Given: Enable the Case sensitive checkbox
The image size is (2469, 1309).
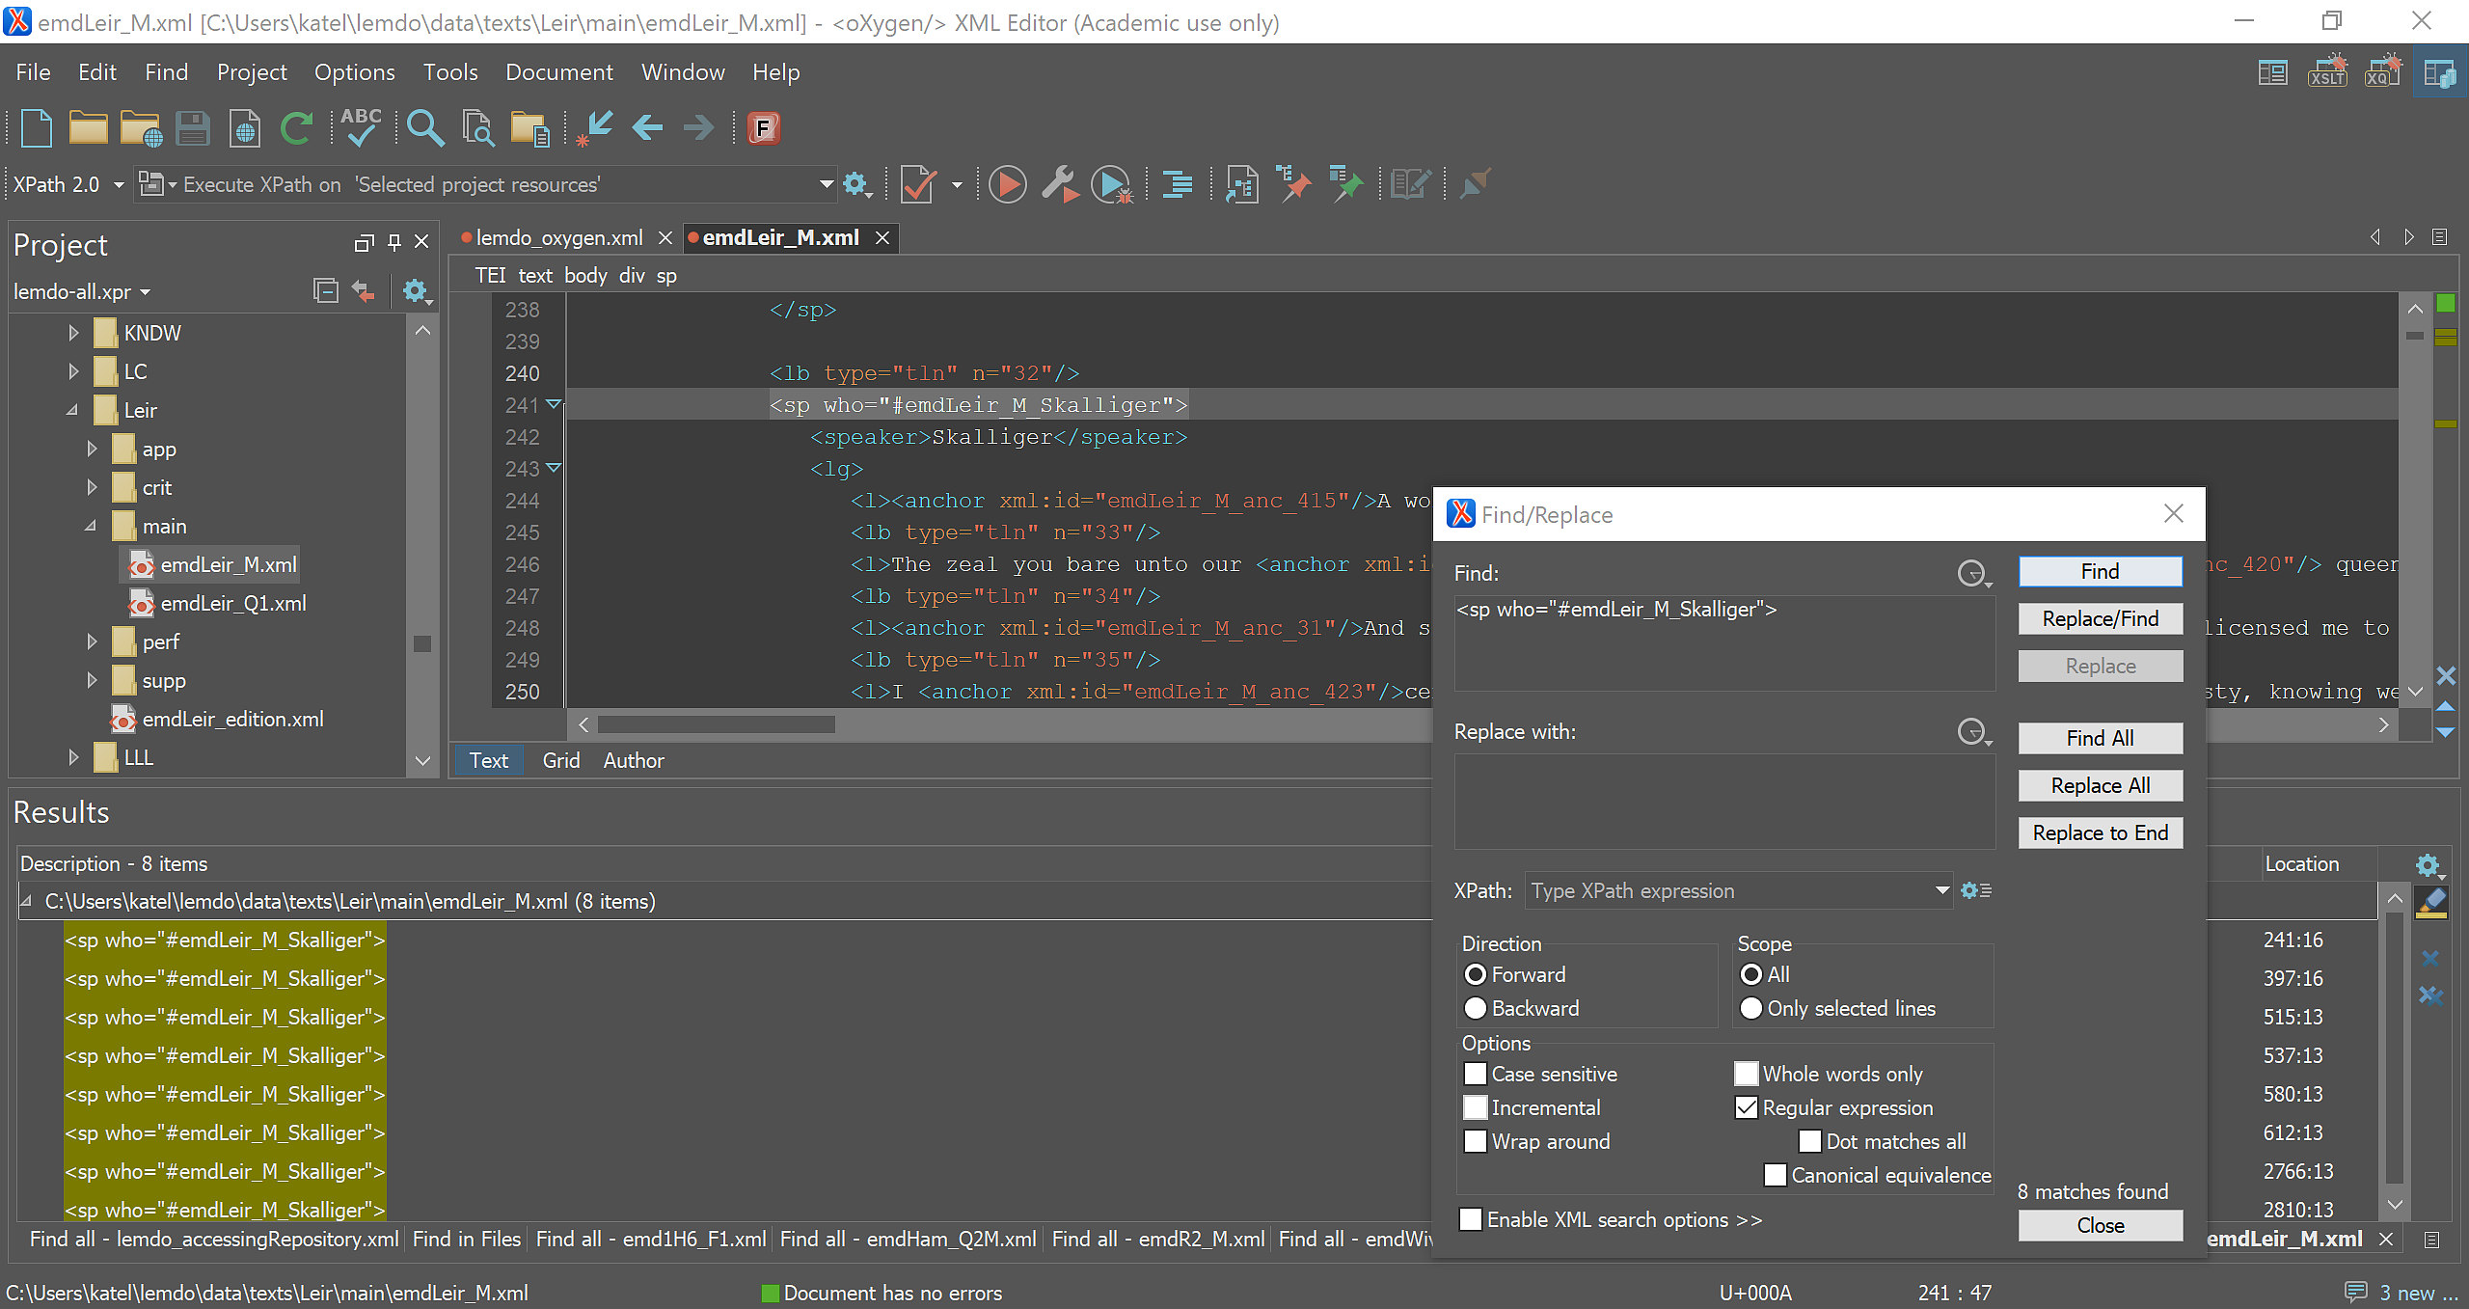Looking at the screenshot, I should [1476, 1074].
